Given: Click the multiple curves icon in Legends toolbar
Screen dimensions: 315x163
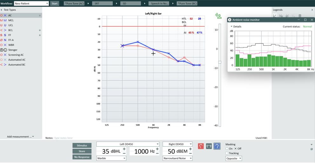Looking at the screenshot, I should click(287, 16).
